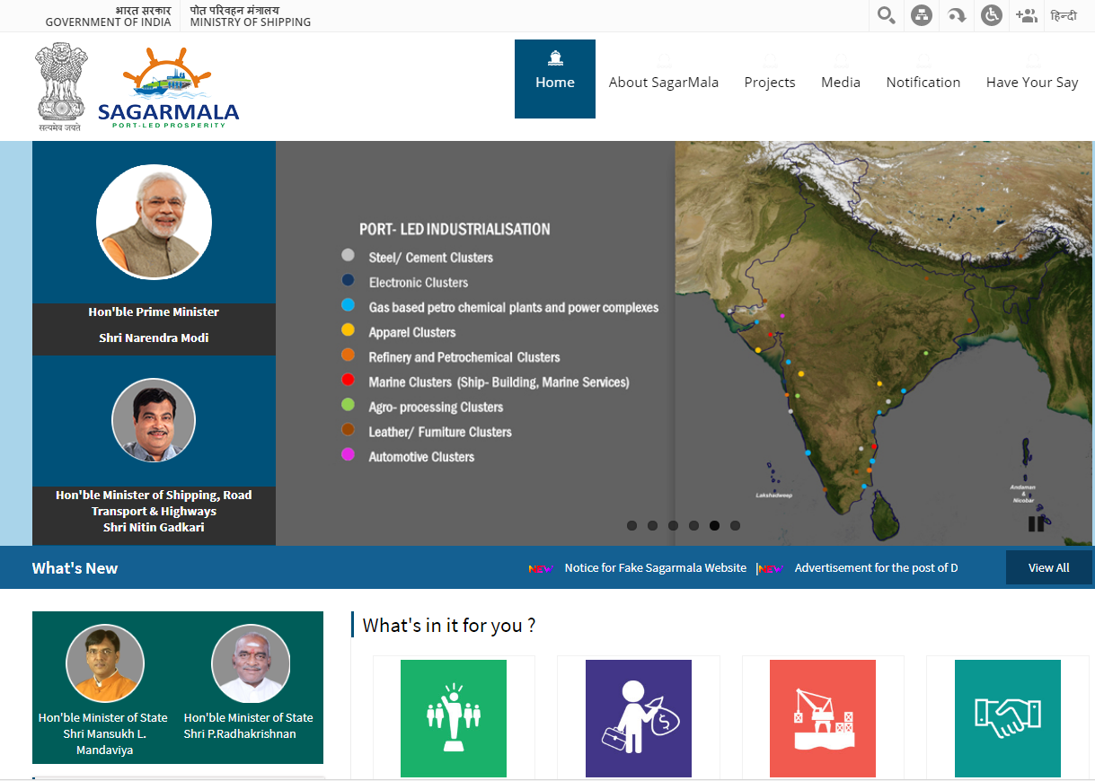
Task: Click Nitin Gadkari minister photo
Action: (154, 420)
